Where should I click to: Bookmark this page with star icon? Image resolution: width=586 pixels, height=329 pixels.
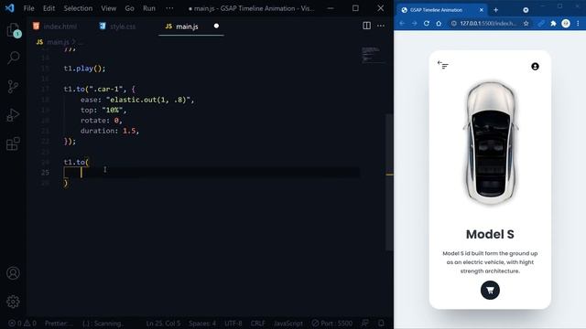[x=526, y=23]
